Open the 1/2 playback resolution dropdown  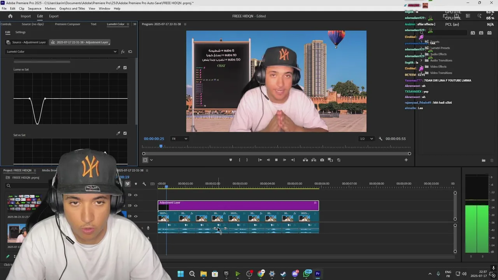point(366,138)
